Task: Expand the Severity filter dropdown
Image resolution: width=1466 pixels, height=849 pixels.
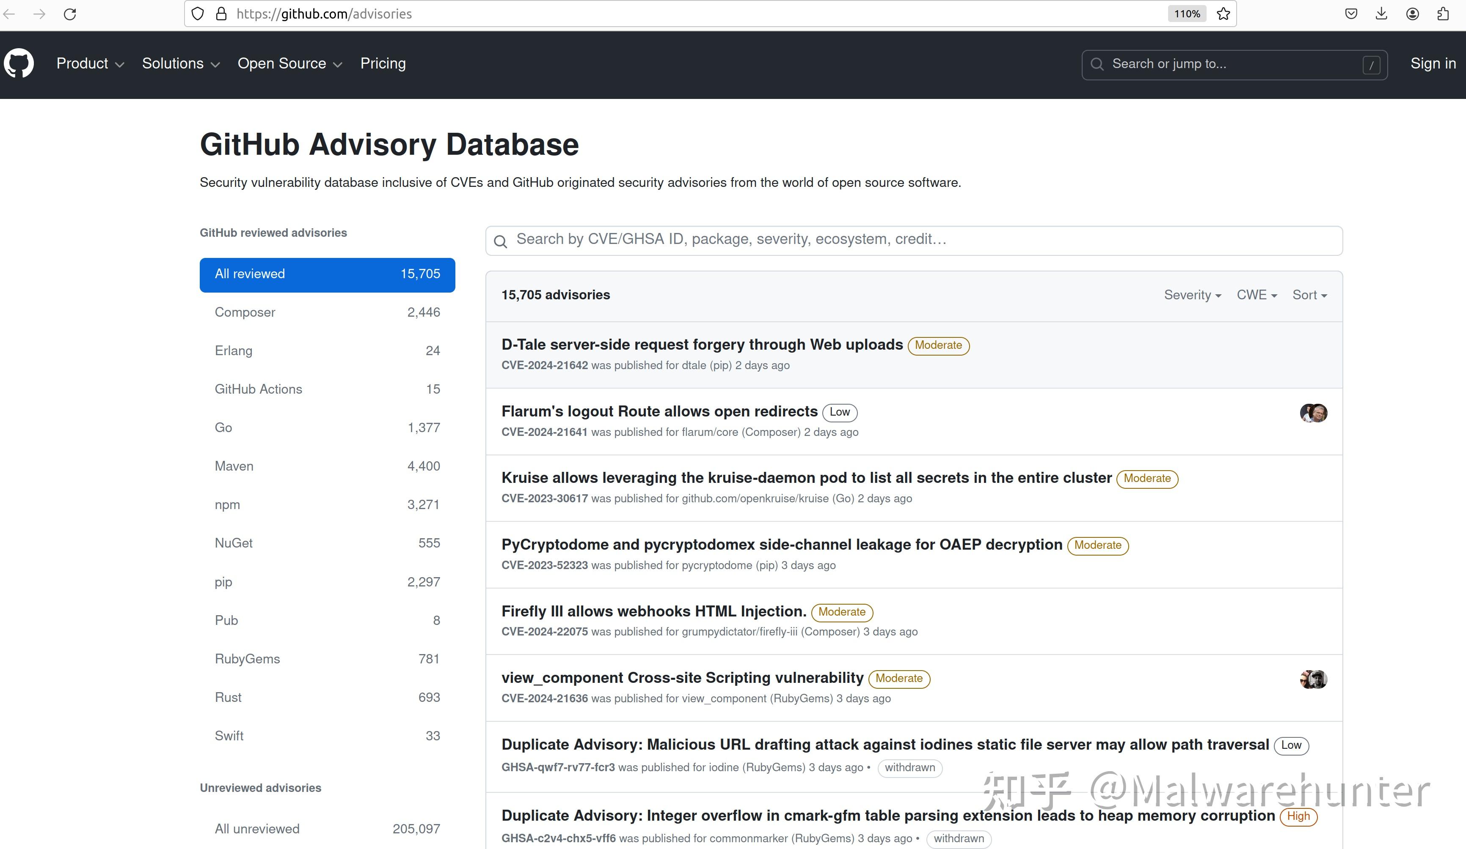Action: 1192,295
